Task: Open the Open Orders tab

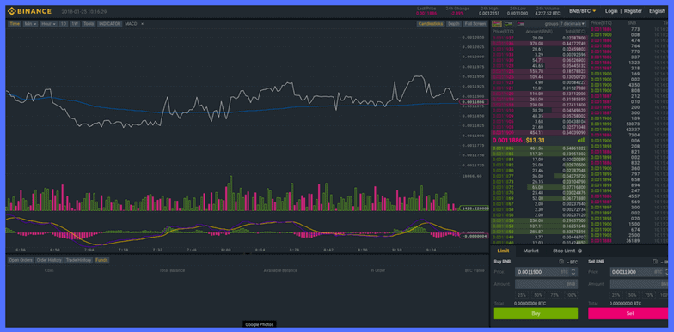Action: [x=21, y=260]
